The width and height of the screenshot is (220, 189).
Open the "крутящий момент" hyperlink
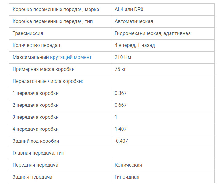[71, 57]
